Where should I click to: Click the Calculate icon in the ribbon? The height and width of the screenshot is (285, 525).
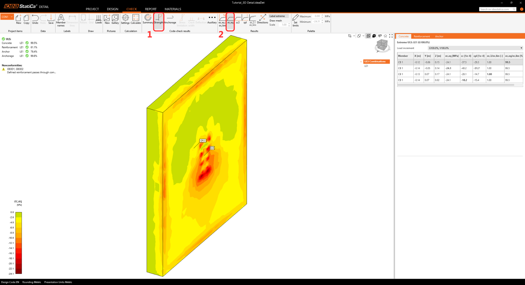pos(135,19)
